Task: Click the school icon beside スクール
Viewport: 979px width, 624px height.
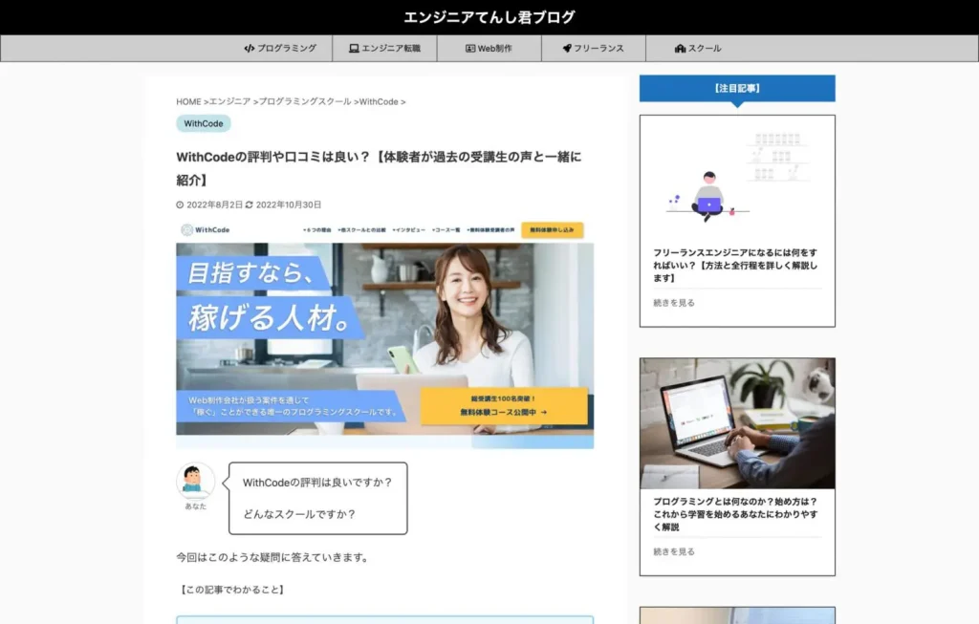Action: click(680, 49)
